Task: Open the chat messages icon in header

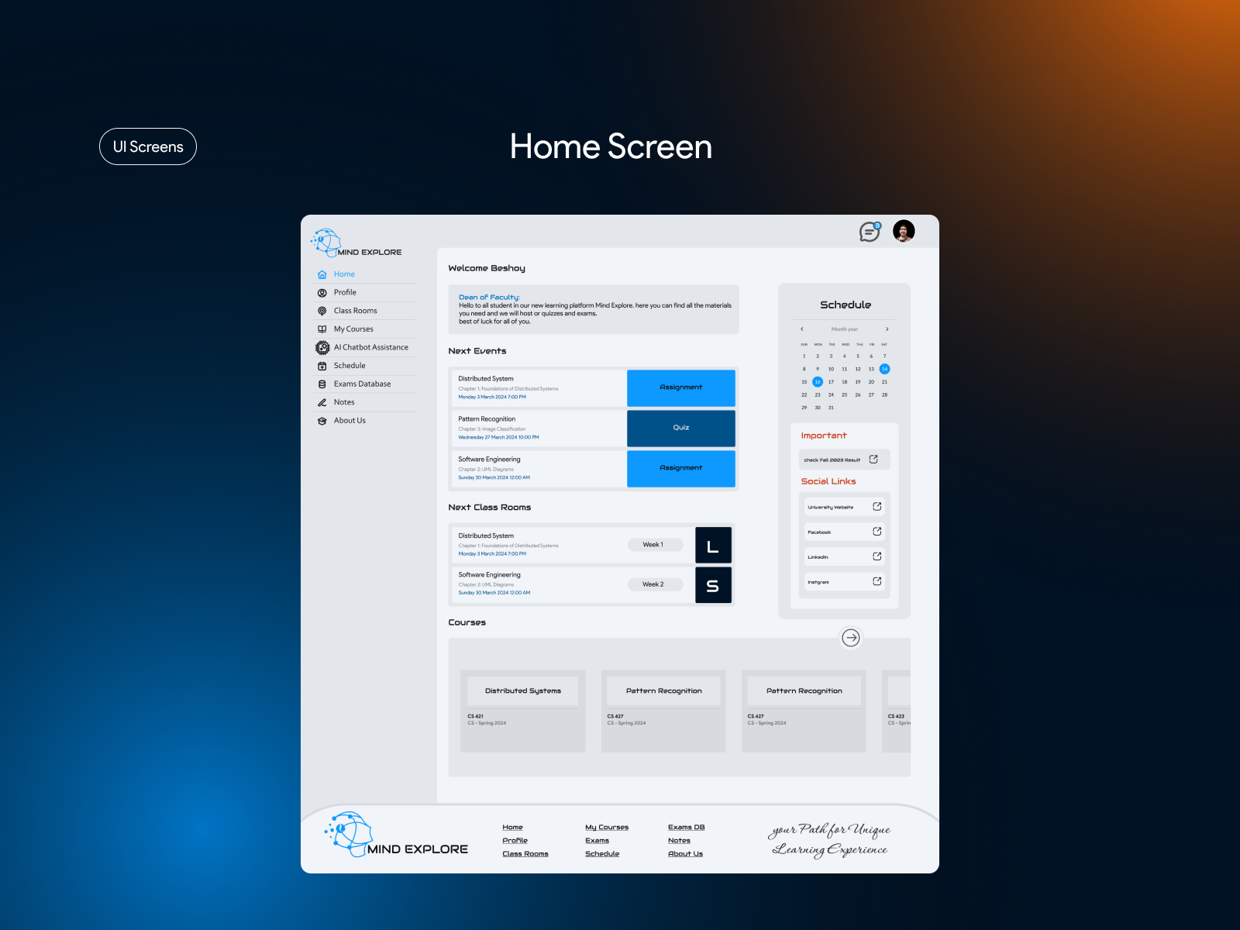Action: (x=870, y=232)
